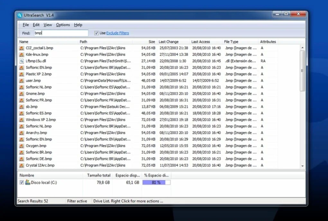Click the Espacio disp... column header
This screenshot has height=221, width=328.
pos(127,175)
